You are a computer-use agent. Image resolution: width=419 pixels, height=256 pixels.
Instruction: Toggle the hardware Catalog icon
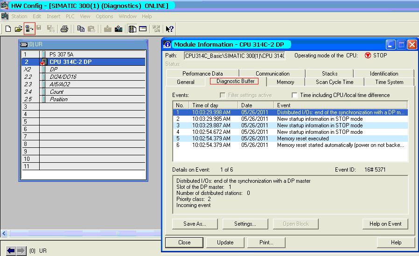(x=132, y=29)
